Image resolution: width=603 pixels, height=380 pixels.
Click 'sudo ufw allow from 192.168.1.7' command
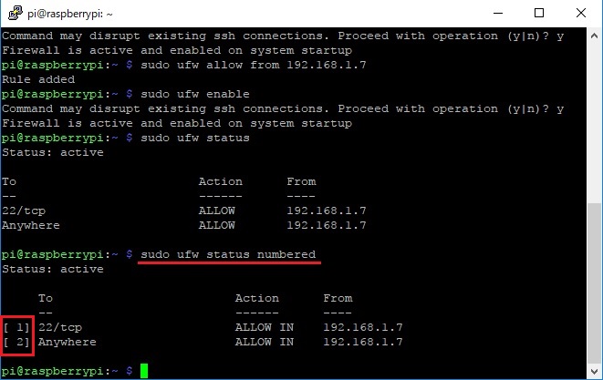[x=254, y=65]
